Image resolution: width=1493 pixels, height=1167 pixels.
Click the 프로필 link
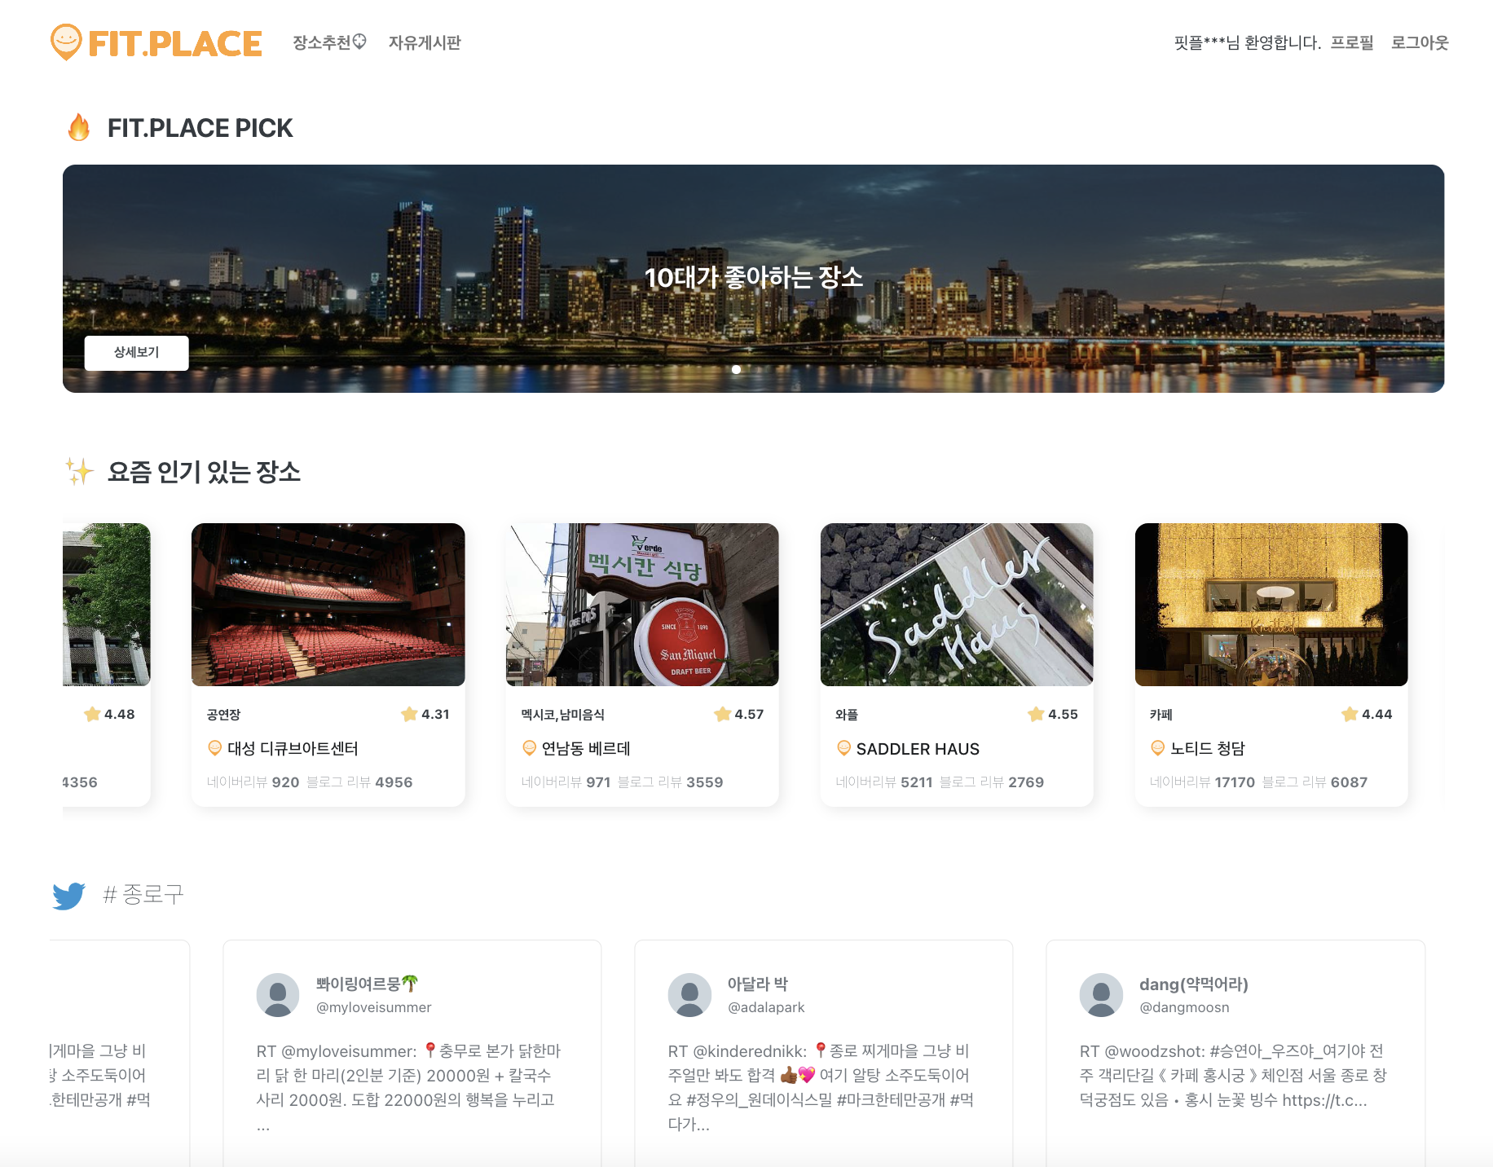click(1351, 42)
